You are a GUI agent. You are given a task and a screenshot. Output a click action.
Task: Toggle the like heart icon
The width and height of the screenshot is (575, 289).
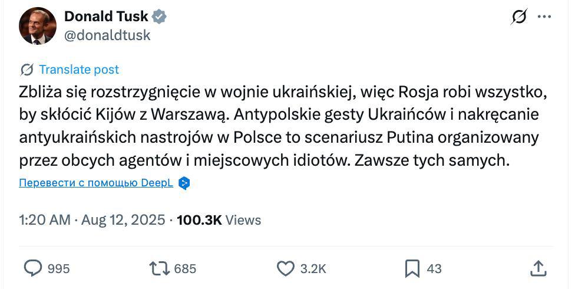click(285, 269)
